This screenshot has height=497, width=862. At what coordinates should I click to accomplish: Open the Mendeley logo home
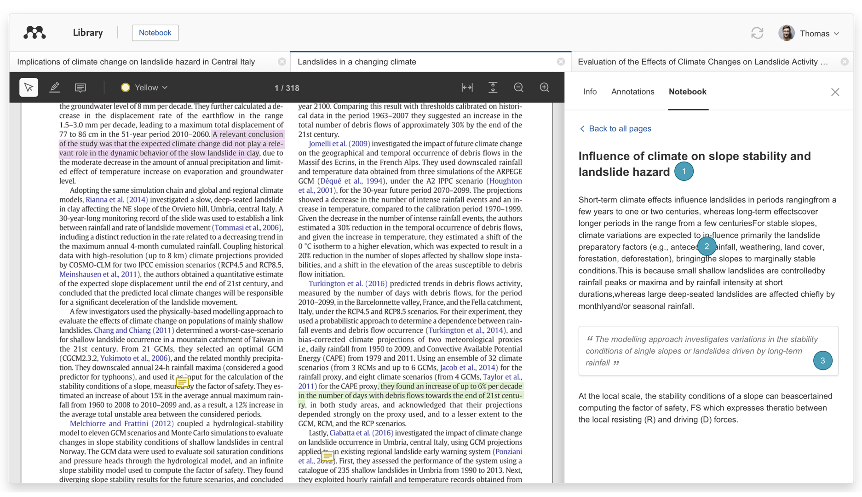pyautogui.click(x=35, y=33)
